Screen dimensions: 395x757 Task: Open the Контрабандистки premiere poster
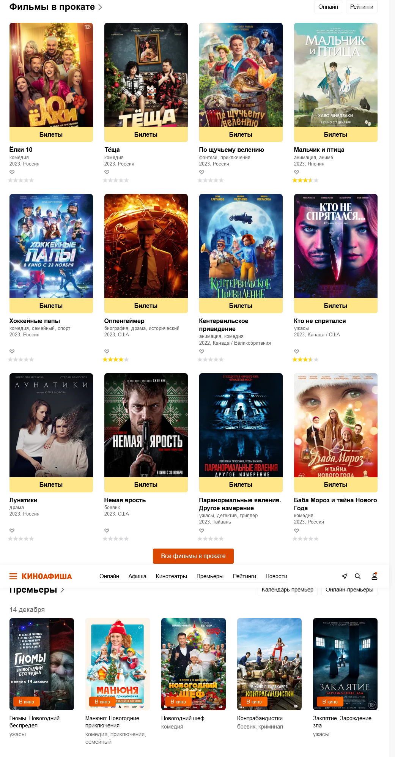(x=269, y=664)
